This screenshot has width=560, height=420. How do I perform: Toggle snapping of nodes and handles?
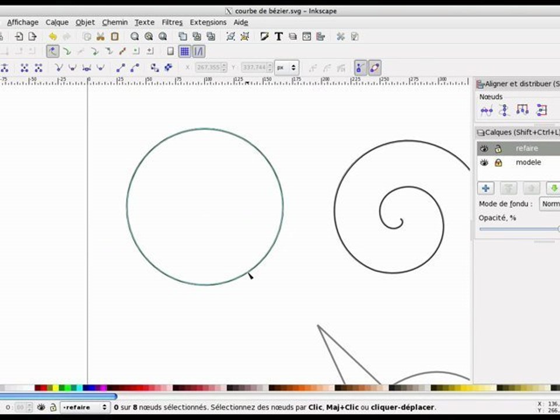click(x=52, y=51)
